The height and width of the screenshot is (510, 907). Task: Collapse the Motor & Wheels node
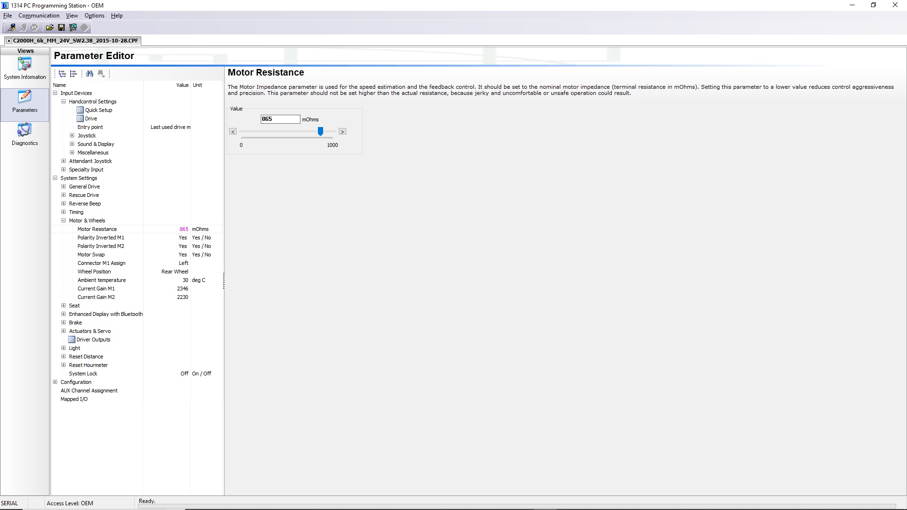tap(64, 221)
